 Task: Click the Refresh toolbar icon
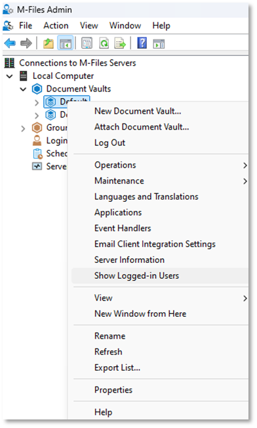(104, 43)
